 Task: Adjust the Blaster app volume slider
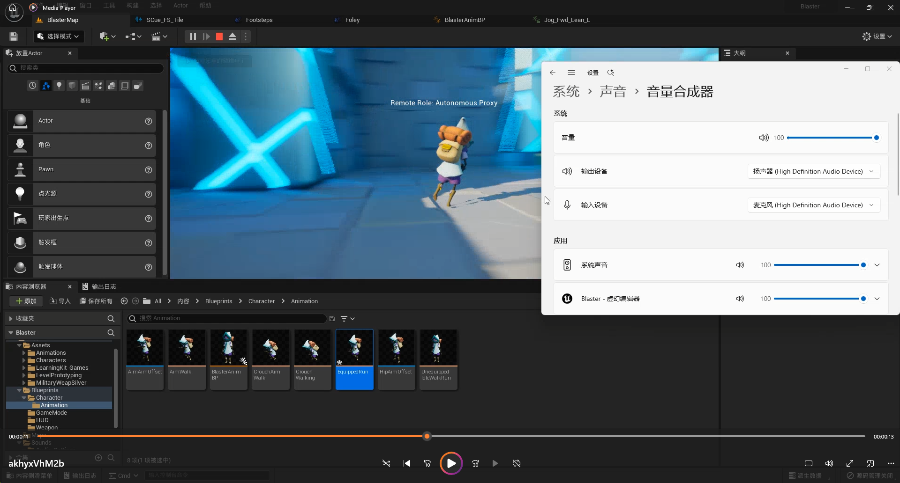(x=820, y=299)
